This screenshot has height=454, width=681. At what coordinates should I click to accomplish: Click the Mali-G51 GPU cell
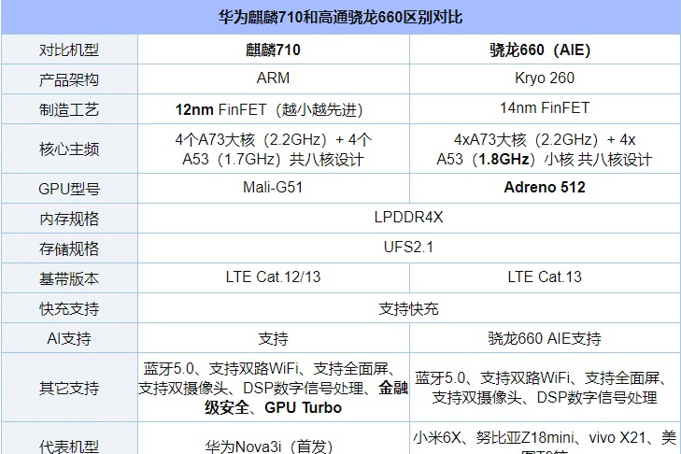tap(272, 188)
